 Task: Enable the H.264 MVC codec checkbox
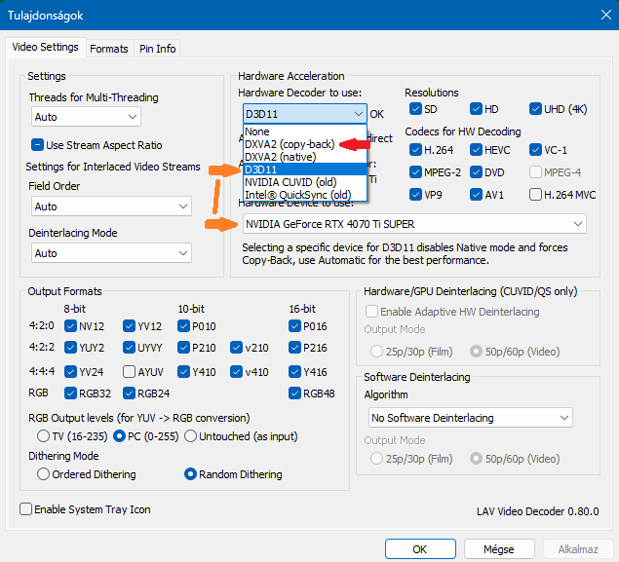(537, 194)
